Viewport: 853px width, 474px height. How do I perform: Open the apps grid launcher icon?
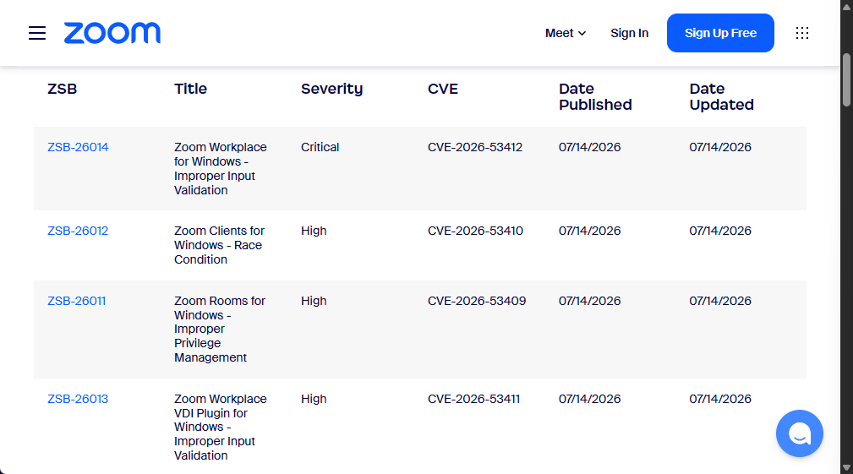tap(802, 33)
